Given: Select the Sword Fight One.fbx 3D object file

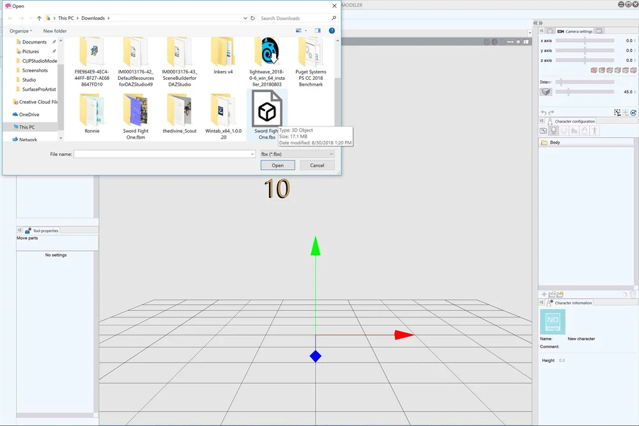Looking at the screenshot, I should click(267, 115).
